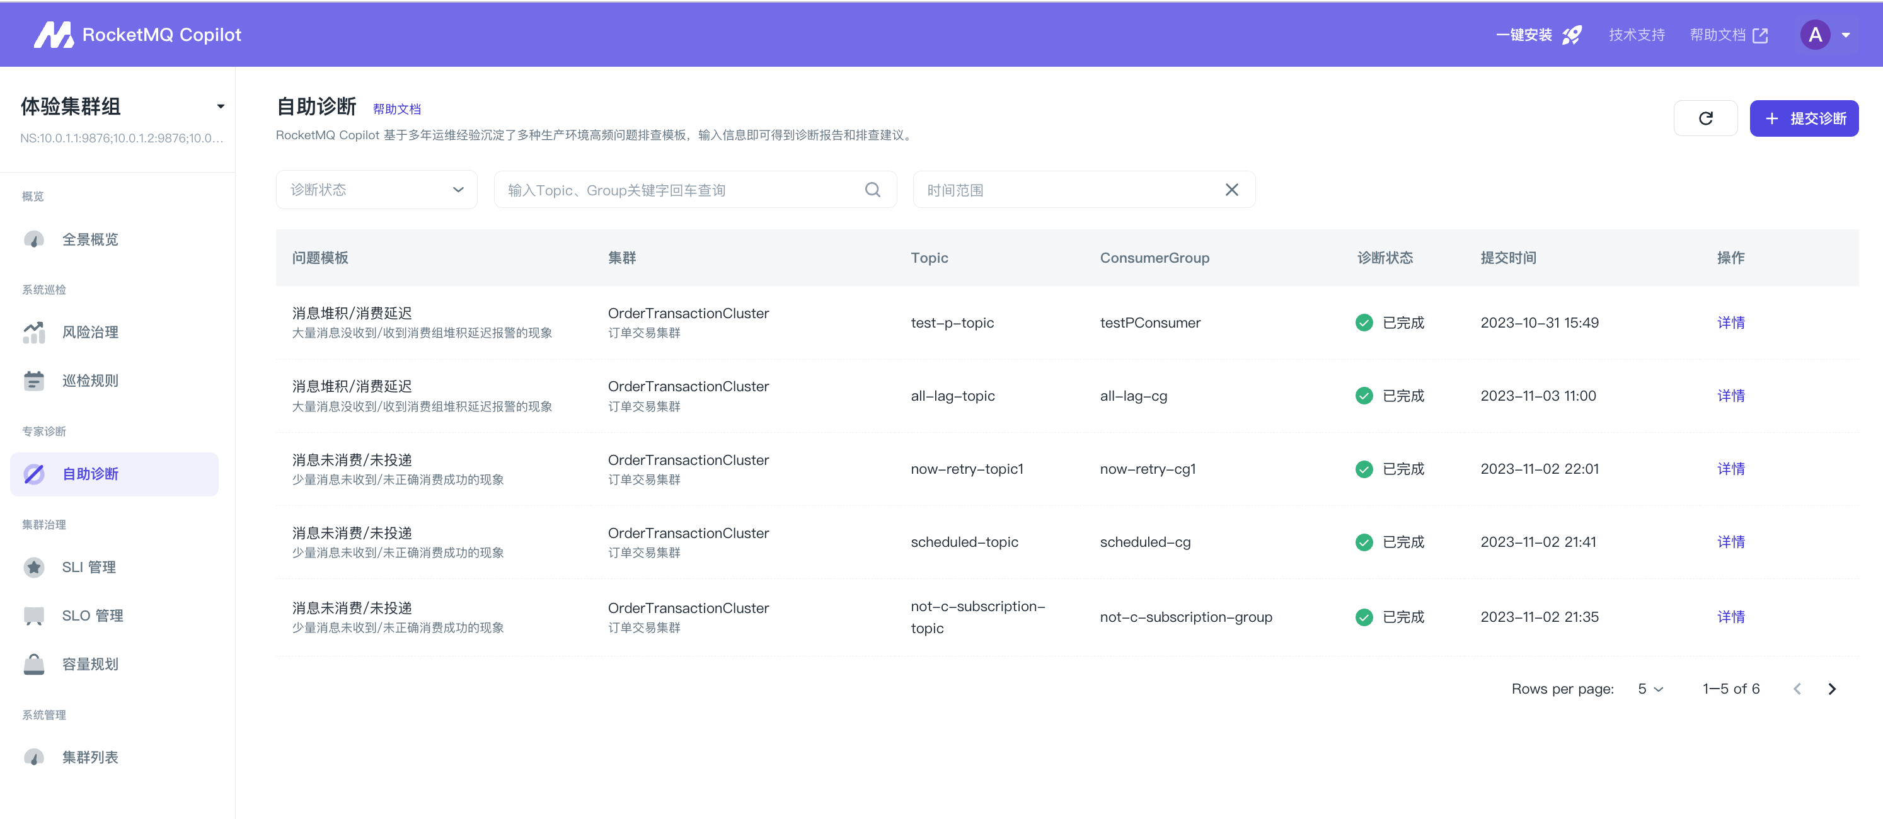This screenshot has height=819, width=1883.
Task: Click the refresh button icon
Action: point(1705,118)
